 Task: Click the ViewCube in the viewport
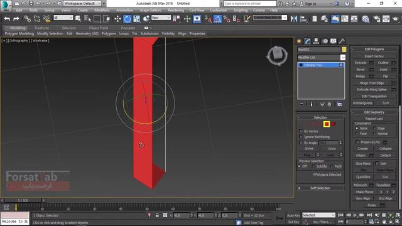278,55
